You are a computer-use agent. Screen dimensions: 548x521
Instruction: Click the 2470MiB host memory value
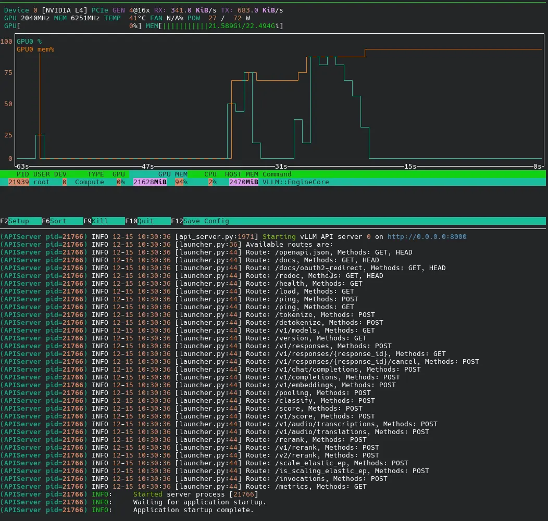click(244, 182)
